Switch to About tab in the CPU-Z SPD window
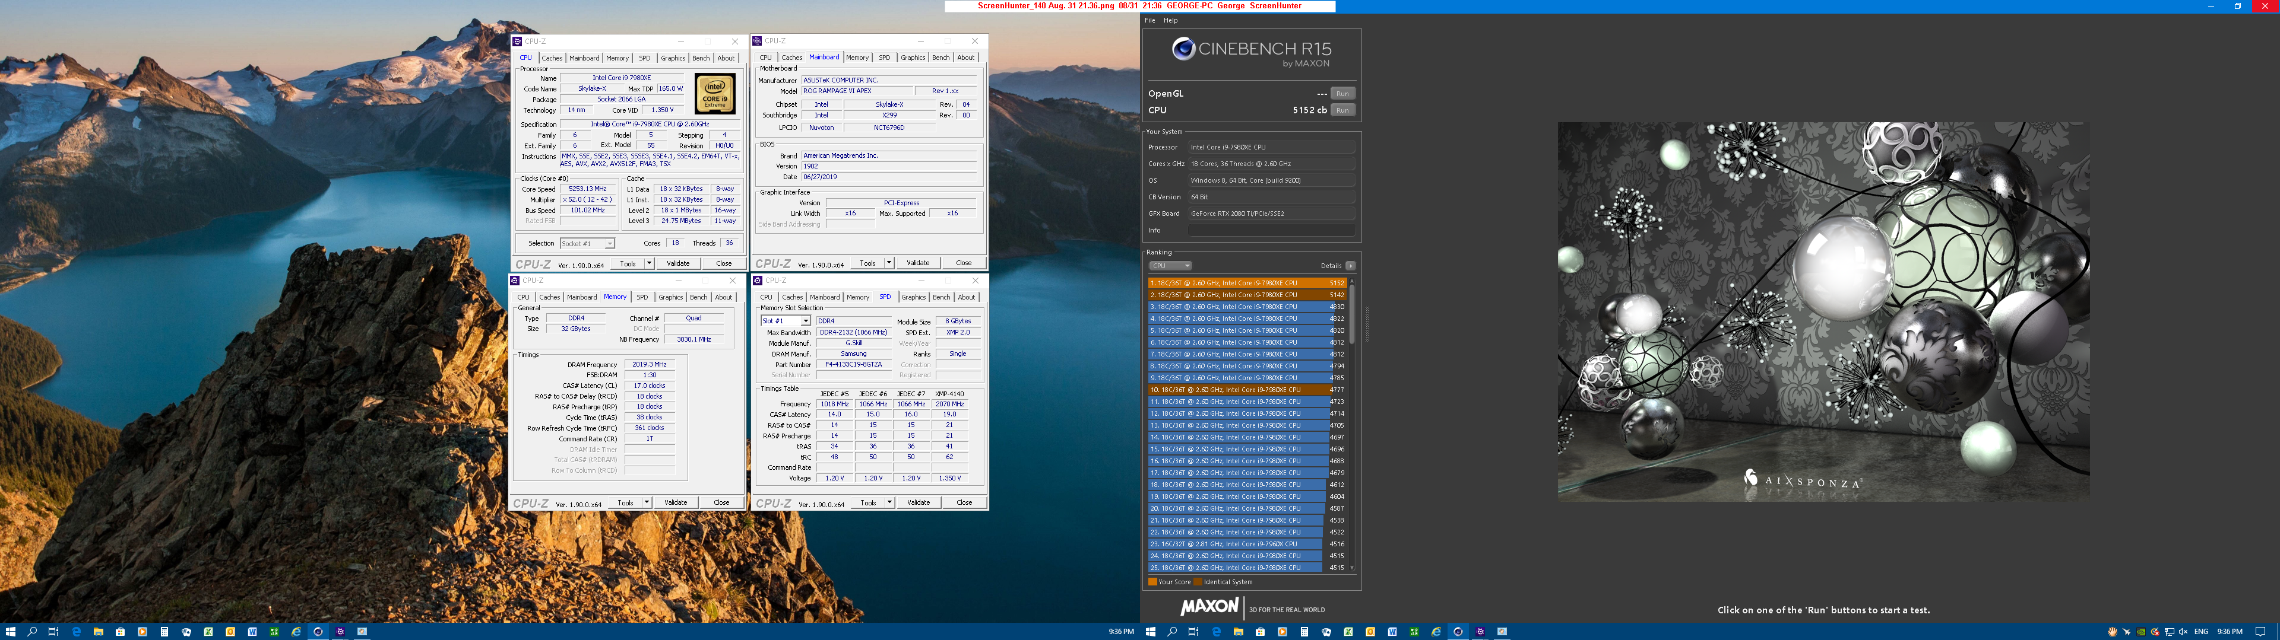This screenshot has height=640, width=2280. point(967,297)
